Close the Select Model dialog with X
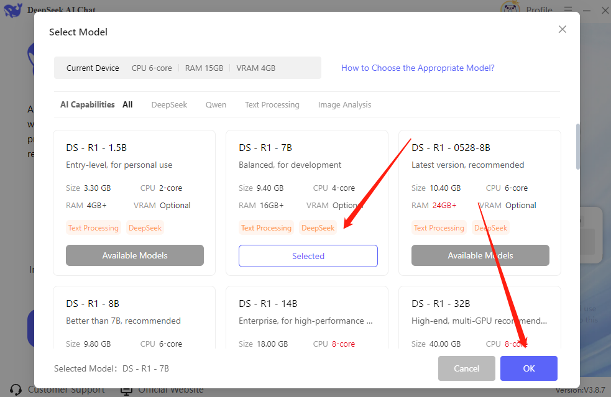The width and height of the screenshot is (611, 397). pos(562,29)
